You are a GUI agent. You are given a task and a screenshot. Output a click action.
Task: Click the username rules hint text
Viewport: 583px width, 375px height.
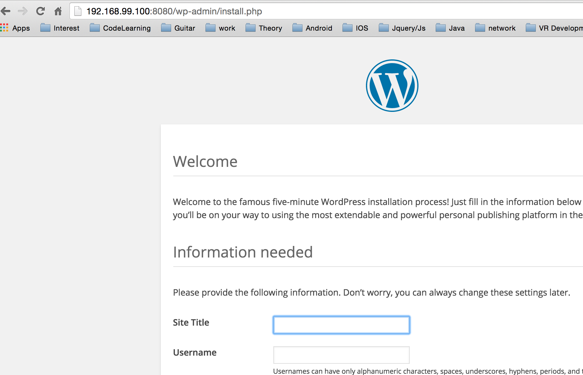(428, 371)
